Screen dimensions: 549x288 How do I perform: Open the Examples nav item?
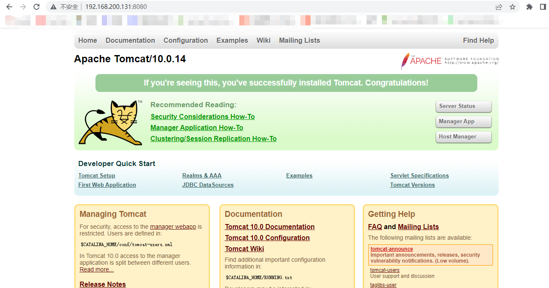[x=232, y=41]
